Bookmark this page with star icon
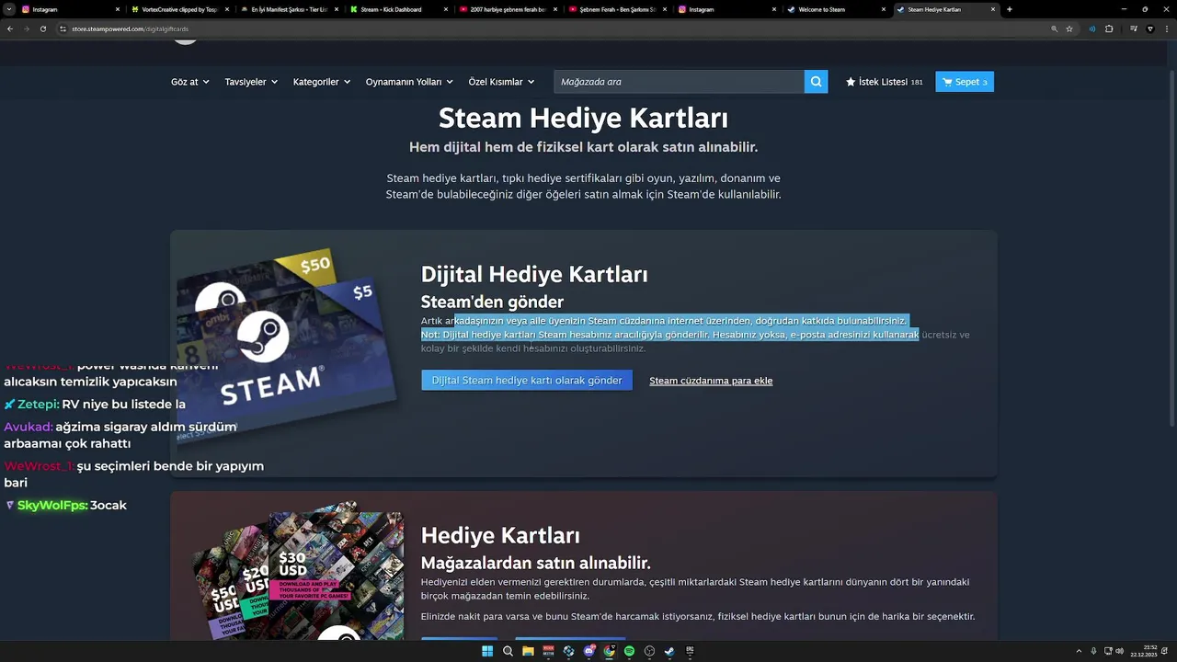The width and height of the screenshot is (1177, 662). 1069,29
